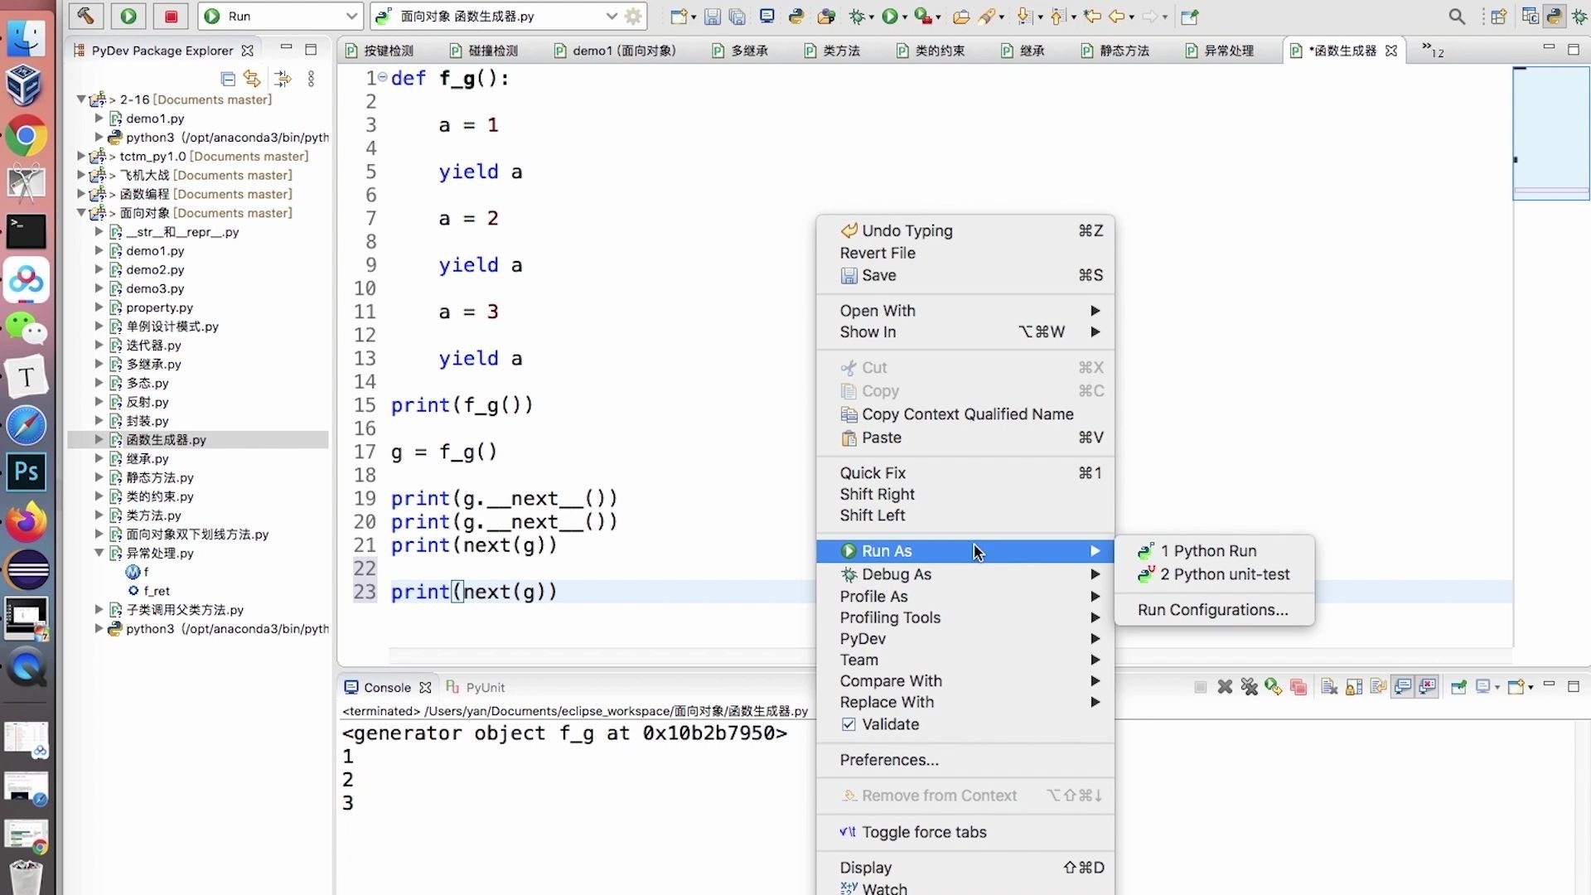Expand the 飞机大战 project node
Image resolution: width=1591 pixels, height=895 pixels.
coord(81,175)
